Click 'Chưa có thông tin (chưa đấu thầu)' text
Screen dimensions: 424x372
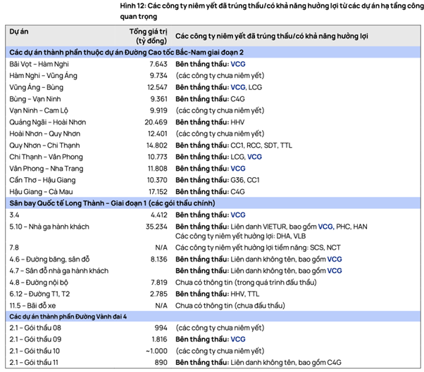point(230,306)
